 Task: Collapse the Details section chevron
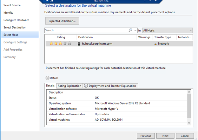[47, 78]
